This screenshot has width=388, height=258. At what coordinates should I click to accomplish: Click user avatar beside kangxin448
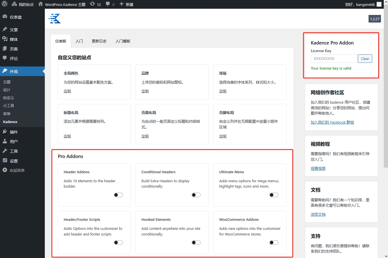(x=379, y=5)
